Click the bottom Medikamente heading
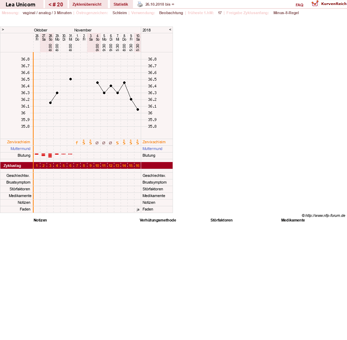Screen dimensions: 347x340 click(293, 220)
